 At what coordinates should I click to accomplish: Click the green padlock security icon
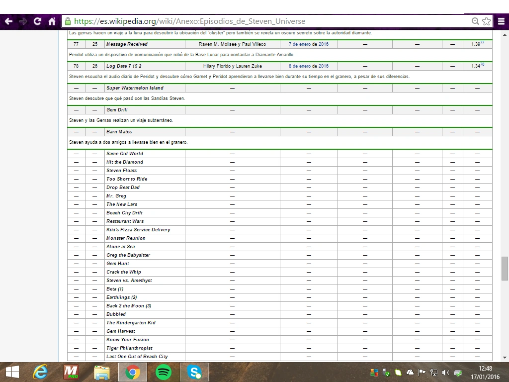coord(68,21)
